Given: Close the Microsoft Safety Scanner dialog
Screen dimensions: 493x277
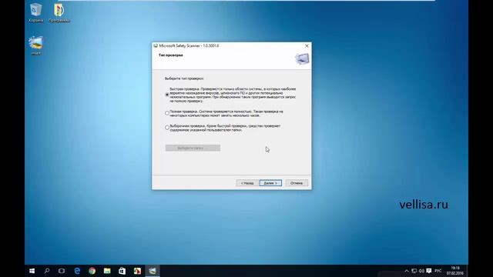Looking at the screenshot, I should point(307,46).
